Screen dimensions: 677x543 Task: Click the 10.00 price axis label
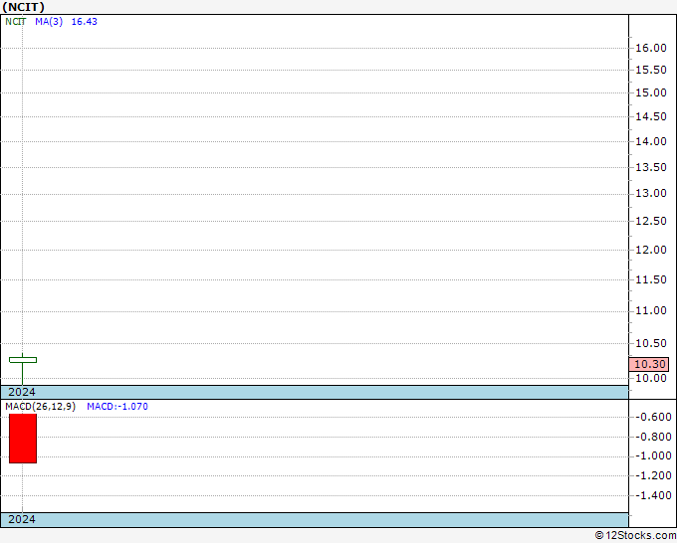click(651, 378)
